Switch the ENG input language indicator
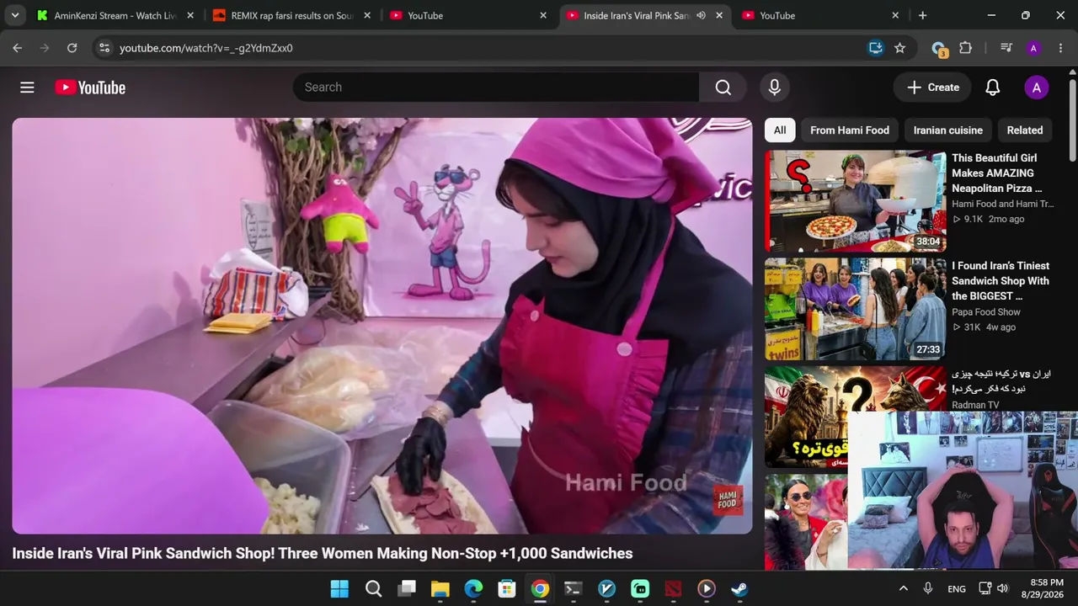The width and height of the screenshot is (1078, 606). (957, 589)
